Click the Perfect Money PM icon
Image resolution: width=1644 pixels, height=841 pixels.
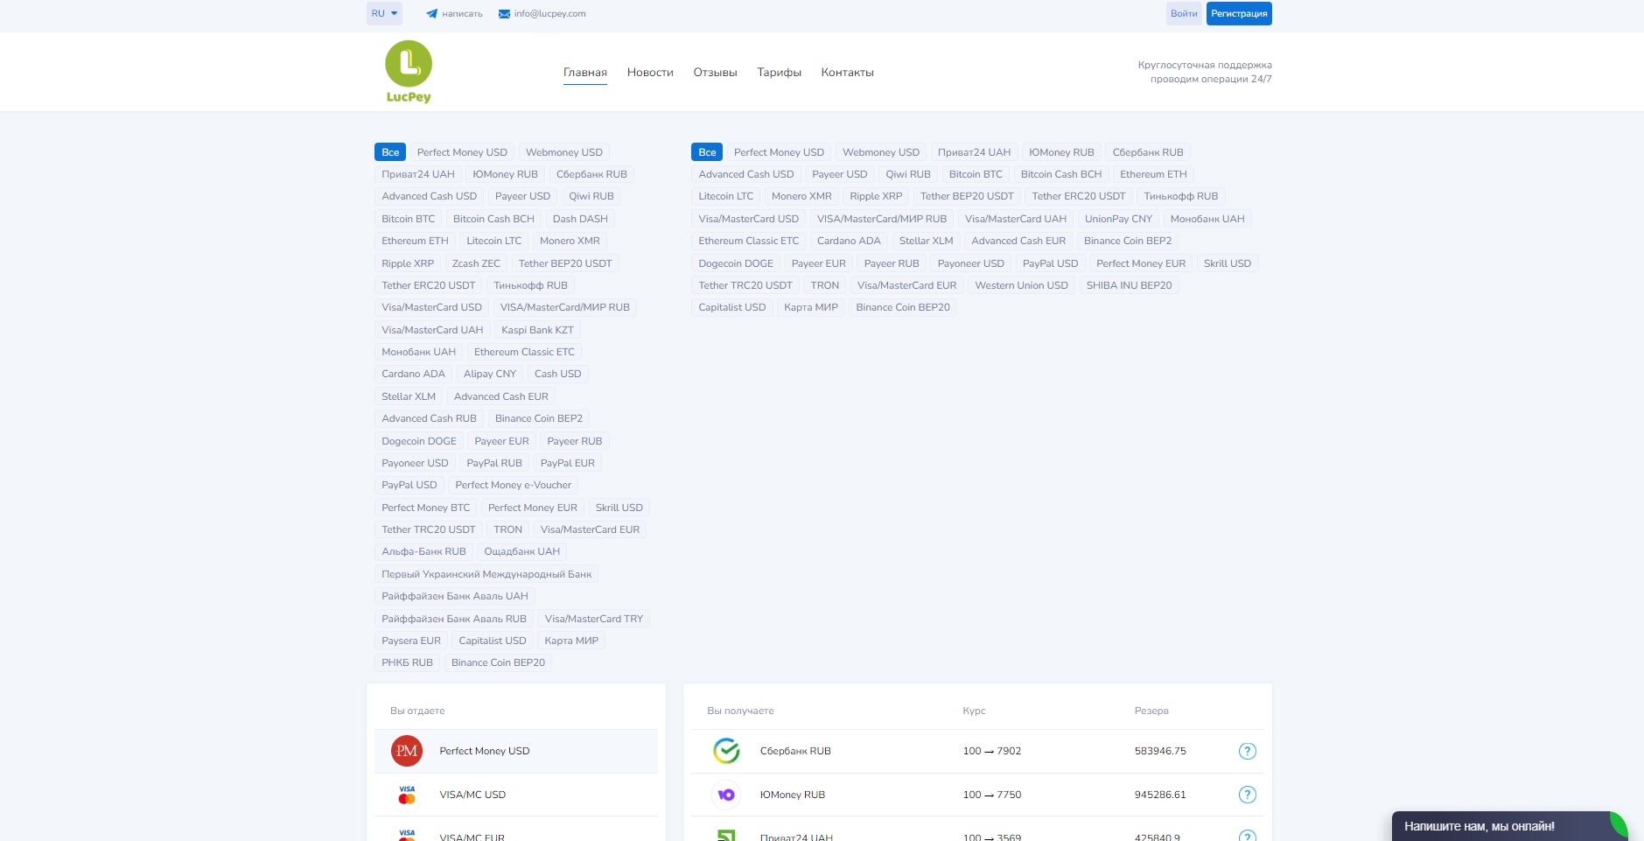(407, 751)
